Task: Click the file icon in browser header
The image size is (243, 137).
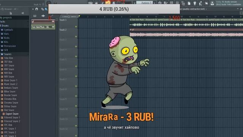Action: (x=11, y=13)
